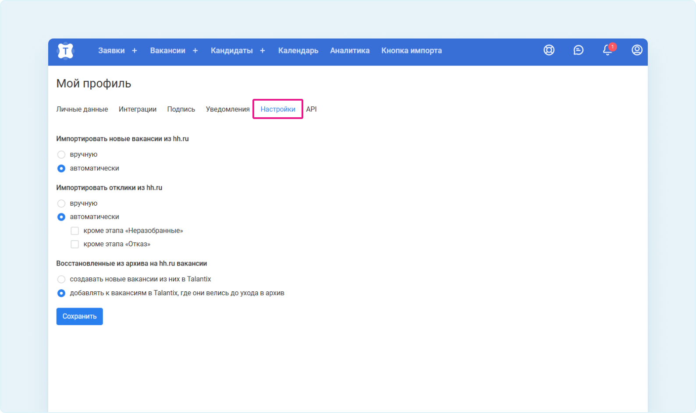696x413 pixels.
Task: Switch to the Личные данные tab
Action: coord(82,109)
